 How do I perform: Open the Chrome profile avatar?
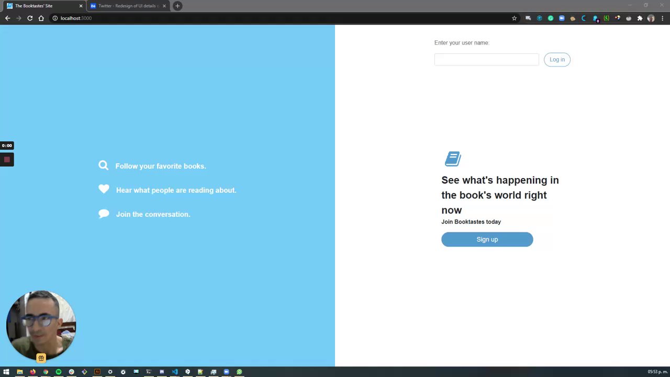coord(651,18)
